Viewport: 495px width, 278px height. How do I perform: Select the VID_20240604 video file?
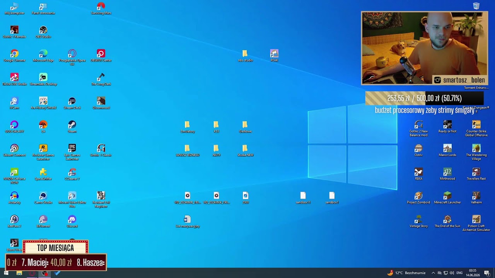click(217, 198)
